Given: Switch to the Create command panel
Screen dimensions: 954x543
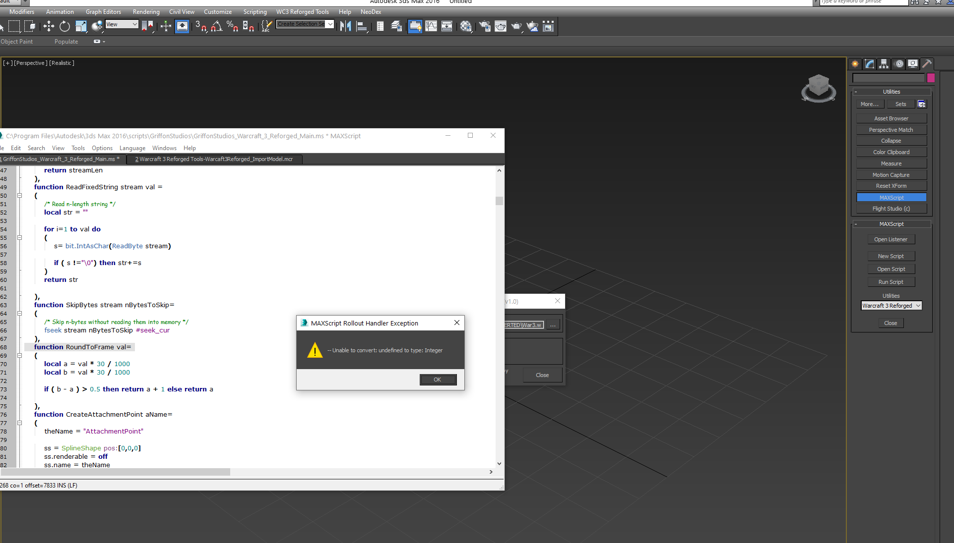Looking at the screenshot, I should coord(855,63).
